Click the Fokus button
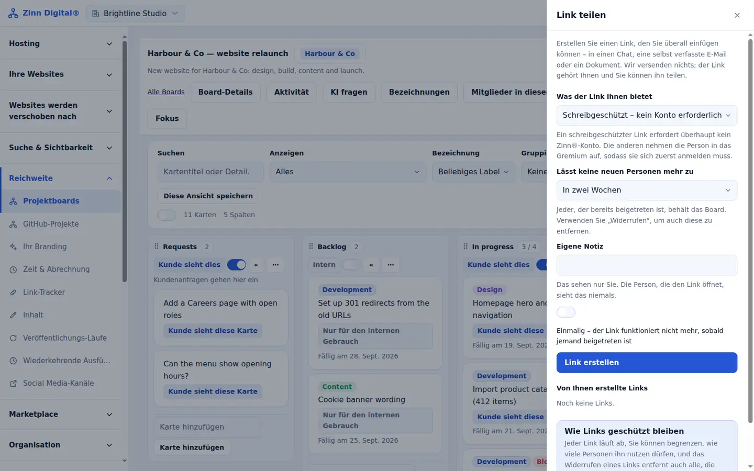Viewport: 754px width, 471px height. tap(167, 118)
